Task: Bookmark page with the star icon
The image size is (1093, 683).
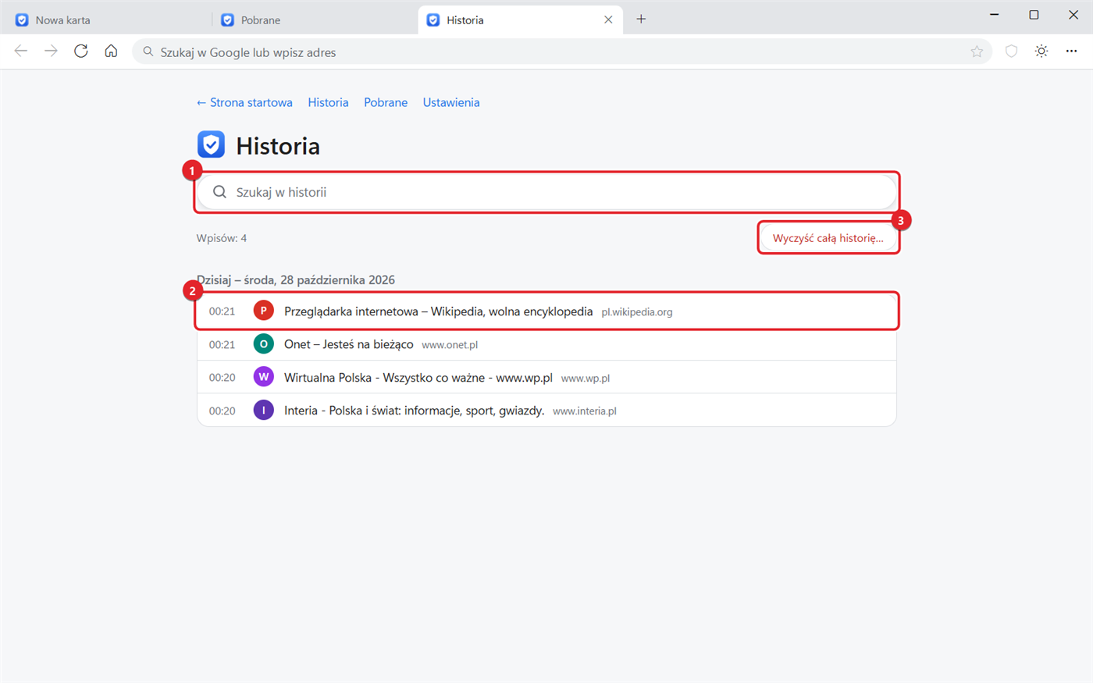Action: pos(977,52)
